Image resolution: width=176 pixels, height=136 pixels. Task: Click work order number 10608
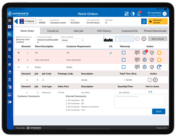click(42, 23)
